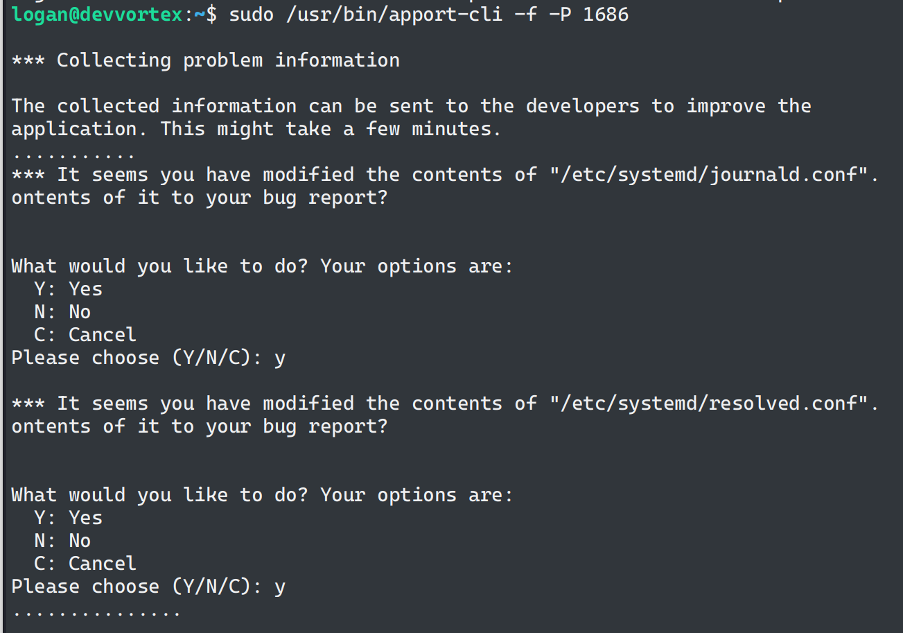Click "N: No" under the resolved.conf question
The height and width of the screenshot is (633, 903).
click(x=62, y=541)
